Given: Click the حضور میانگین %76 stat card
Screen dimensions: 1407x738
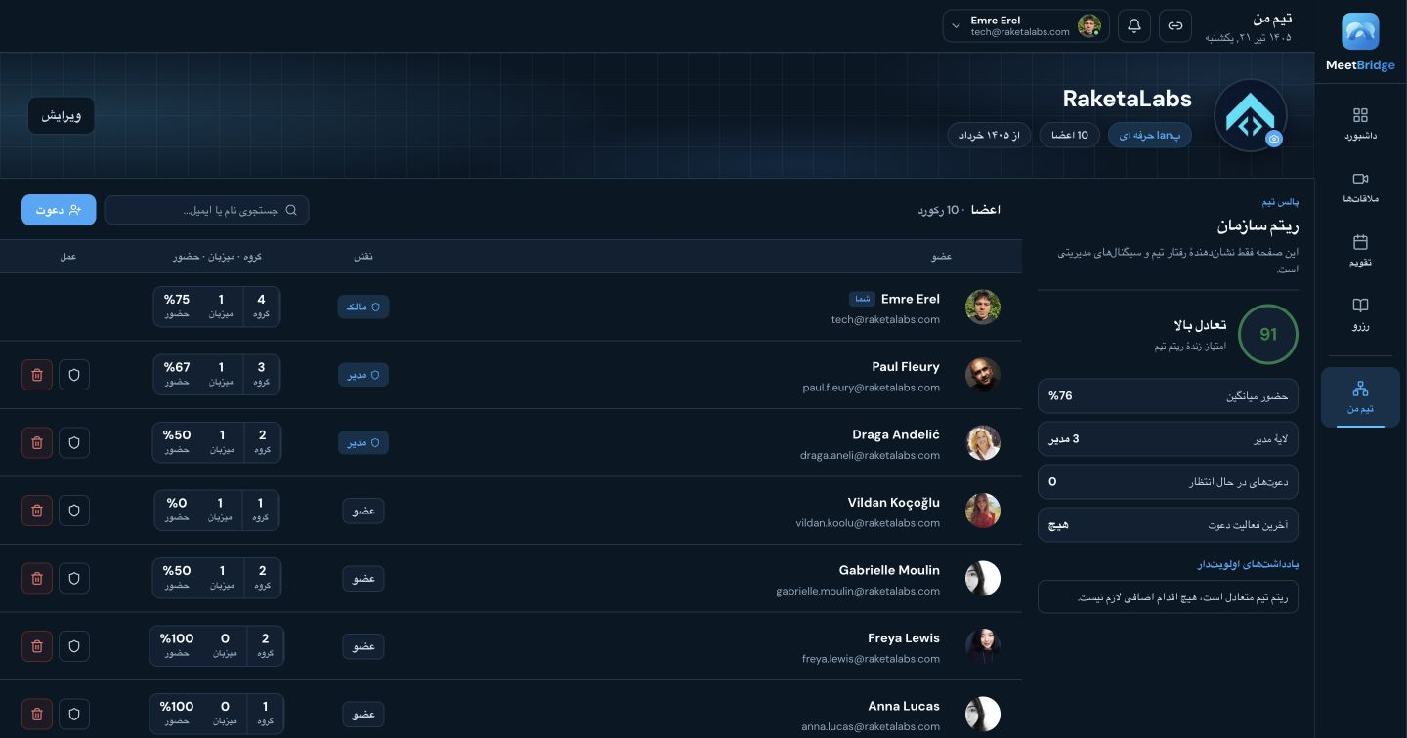Looking at the screenshot, I should pos(1168,396).
